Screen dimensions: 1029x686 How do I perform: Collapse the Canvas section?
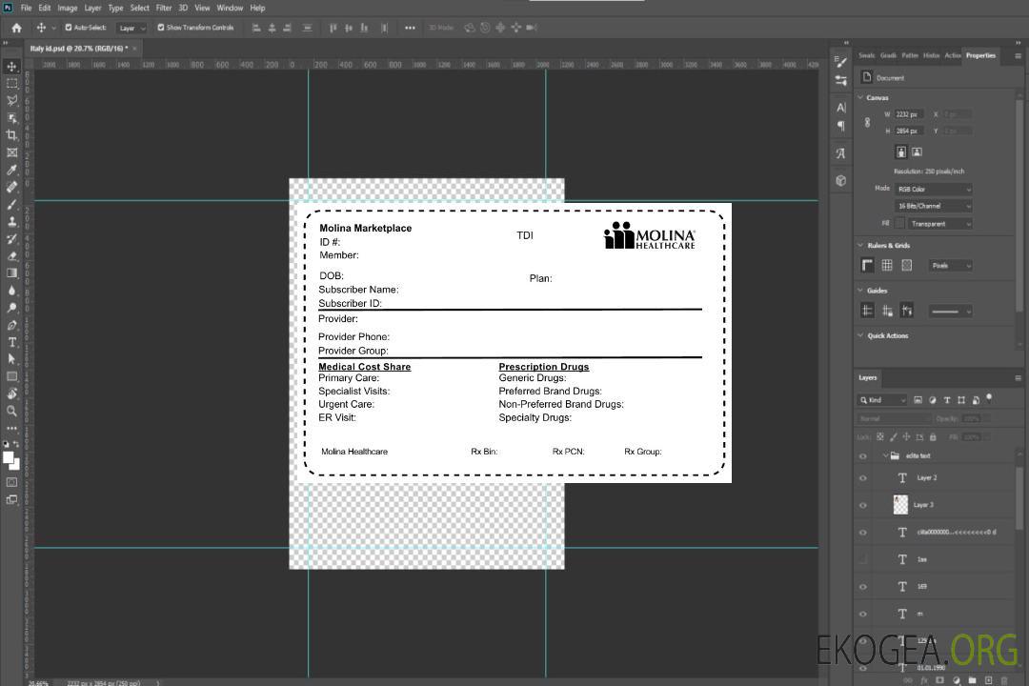[860, 97]
